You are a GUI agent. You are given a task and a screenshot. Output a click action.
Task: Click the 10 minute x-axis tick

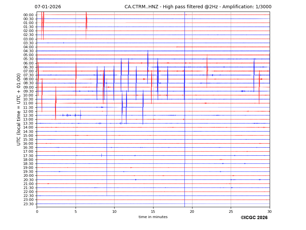click(x=115, y=211)
